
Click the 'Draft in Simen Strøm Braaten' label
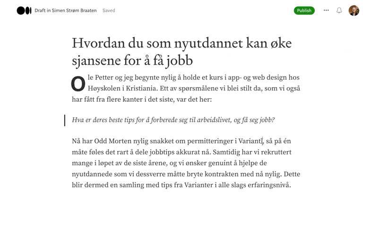pos(66,10)
